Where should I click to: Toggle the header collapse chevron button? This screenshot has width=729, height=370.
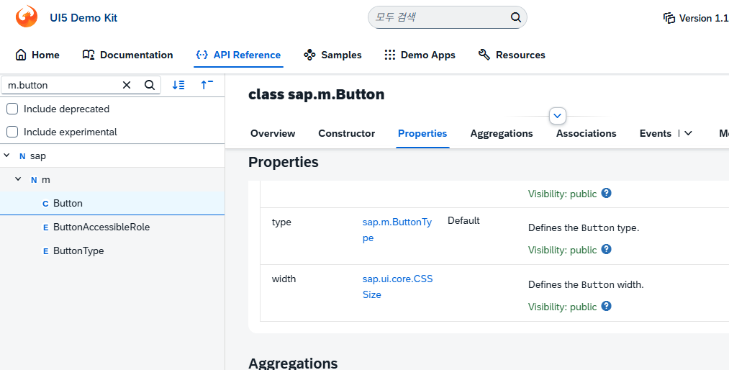tap(558, 116)
